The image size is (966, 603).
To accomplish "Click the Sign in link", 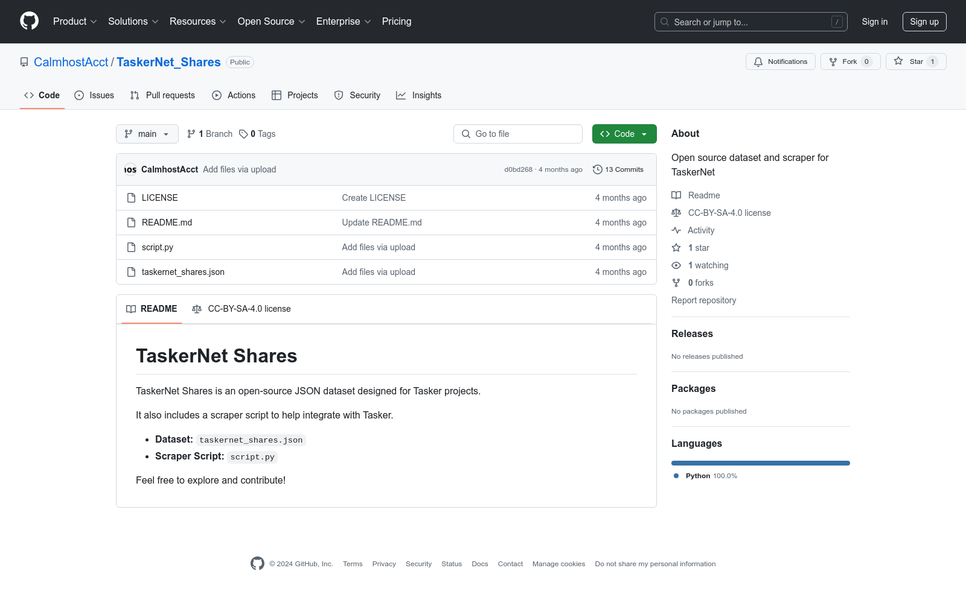I will 875,22.
